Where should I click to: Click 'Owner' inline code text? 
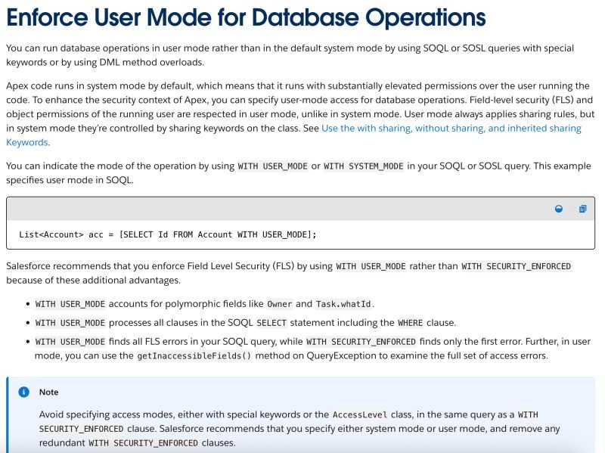[x=280, y=304]
